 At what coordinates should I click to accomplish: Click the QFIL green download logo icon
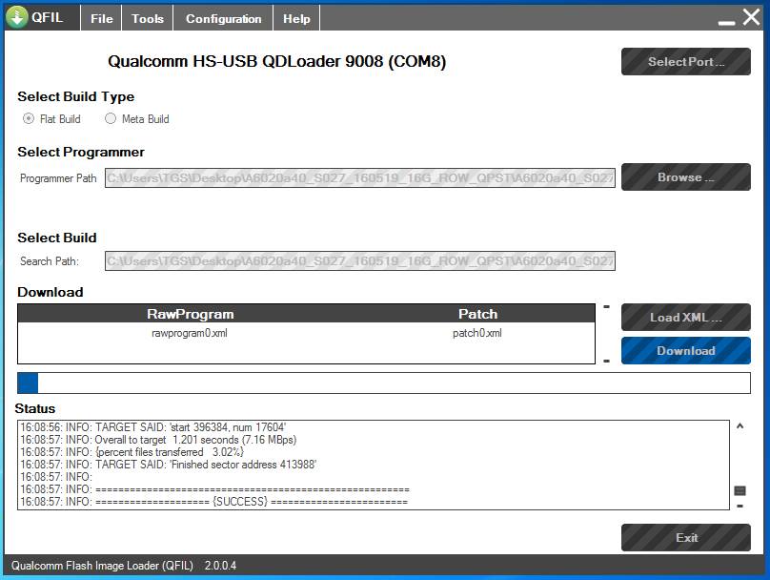(x=17, y=17)
